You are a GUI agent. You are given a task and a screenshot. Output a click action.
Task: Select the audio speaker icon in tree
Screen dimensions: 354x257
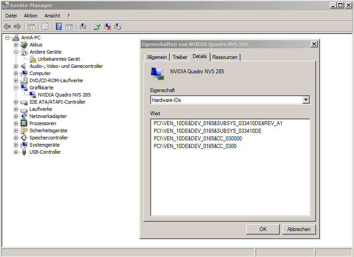[x=24, y=66]
